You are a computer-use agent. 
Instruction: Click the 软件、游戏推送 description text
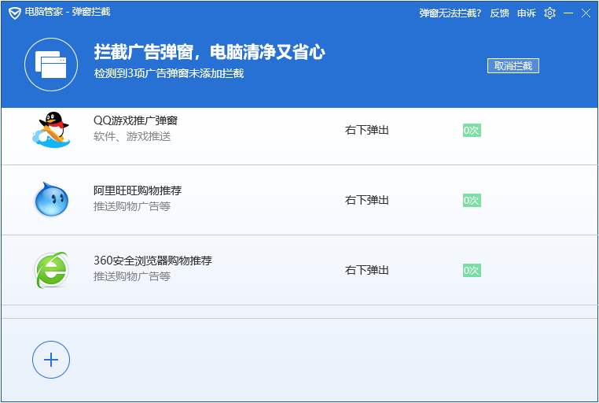(132, 136)
